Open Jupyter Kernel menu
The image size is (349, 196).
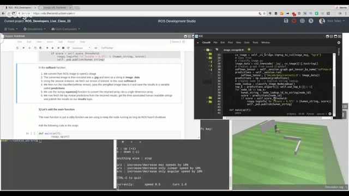coord(71,42)
